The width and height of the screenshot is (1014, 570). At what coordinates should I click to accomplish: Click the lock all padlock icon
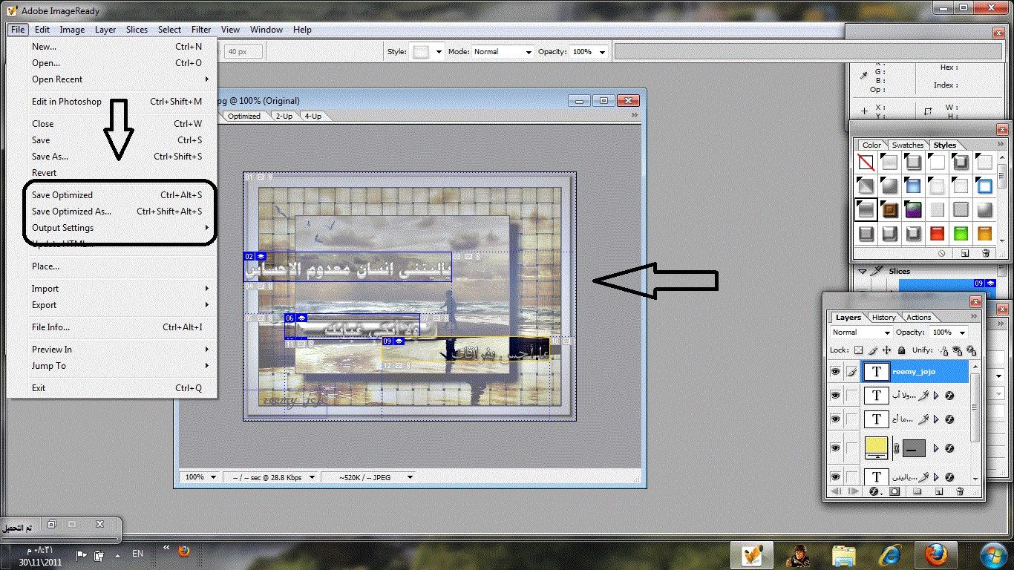901,350
